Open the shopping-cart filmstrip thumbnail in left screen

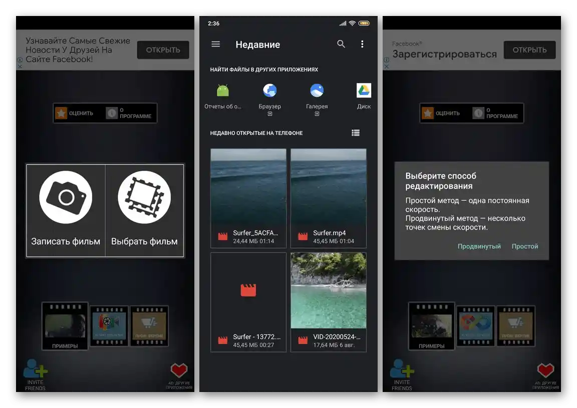[x=149, y=326]
